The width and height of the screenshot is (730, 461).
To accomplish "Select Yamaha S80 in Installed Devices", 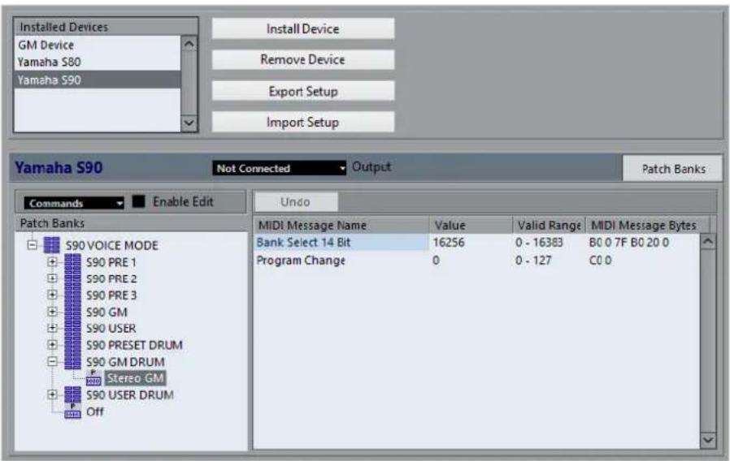I will pyautogui.click(x=97, y=62).
